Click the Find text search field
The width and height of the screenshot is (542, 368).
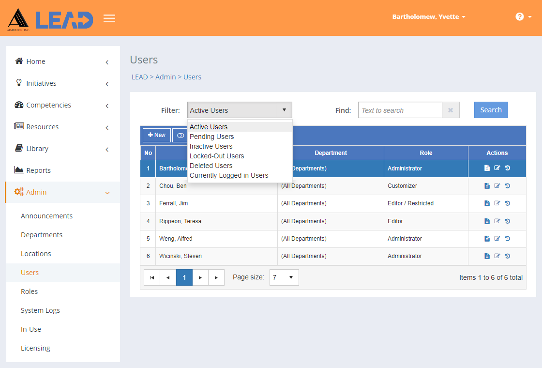click(x=400, y=110)
